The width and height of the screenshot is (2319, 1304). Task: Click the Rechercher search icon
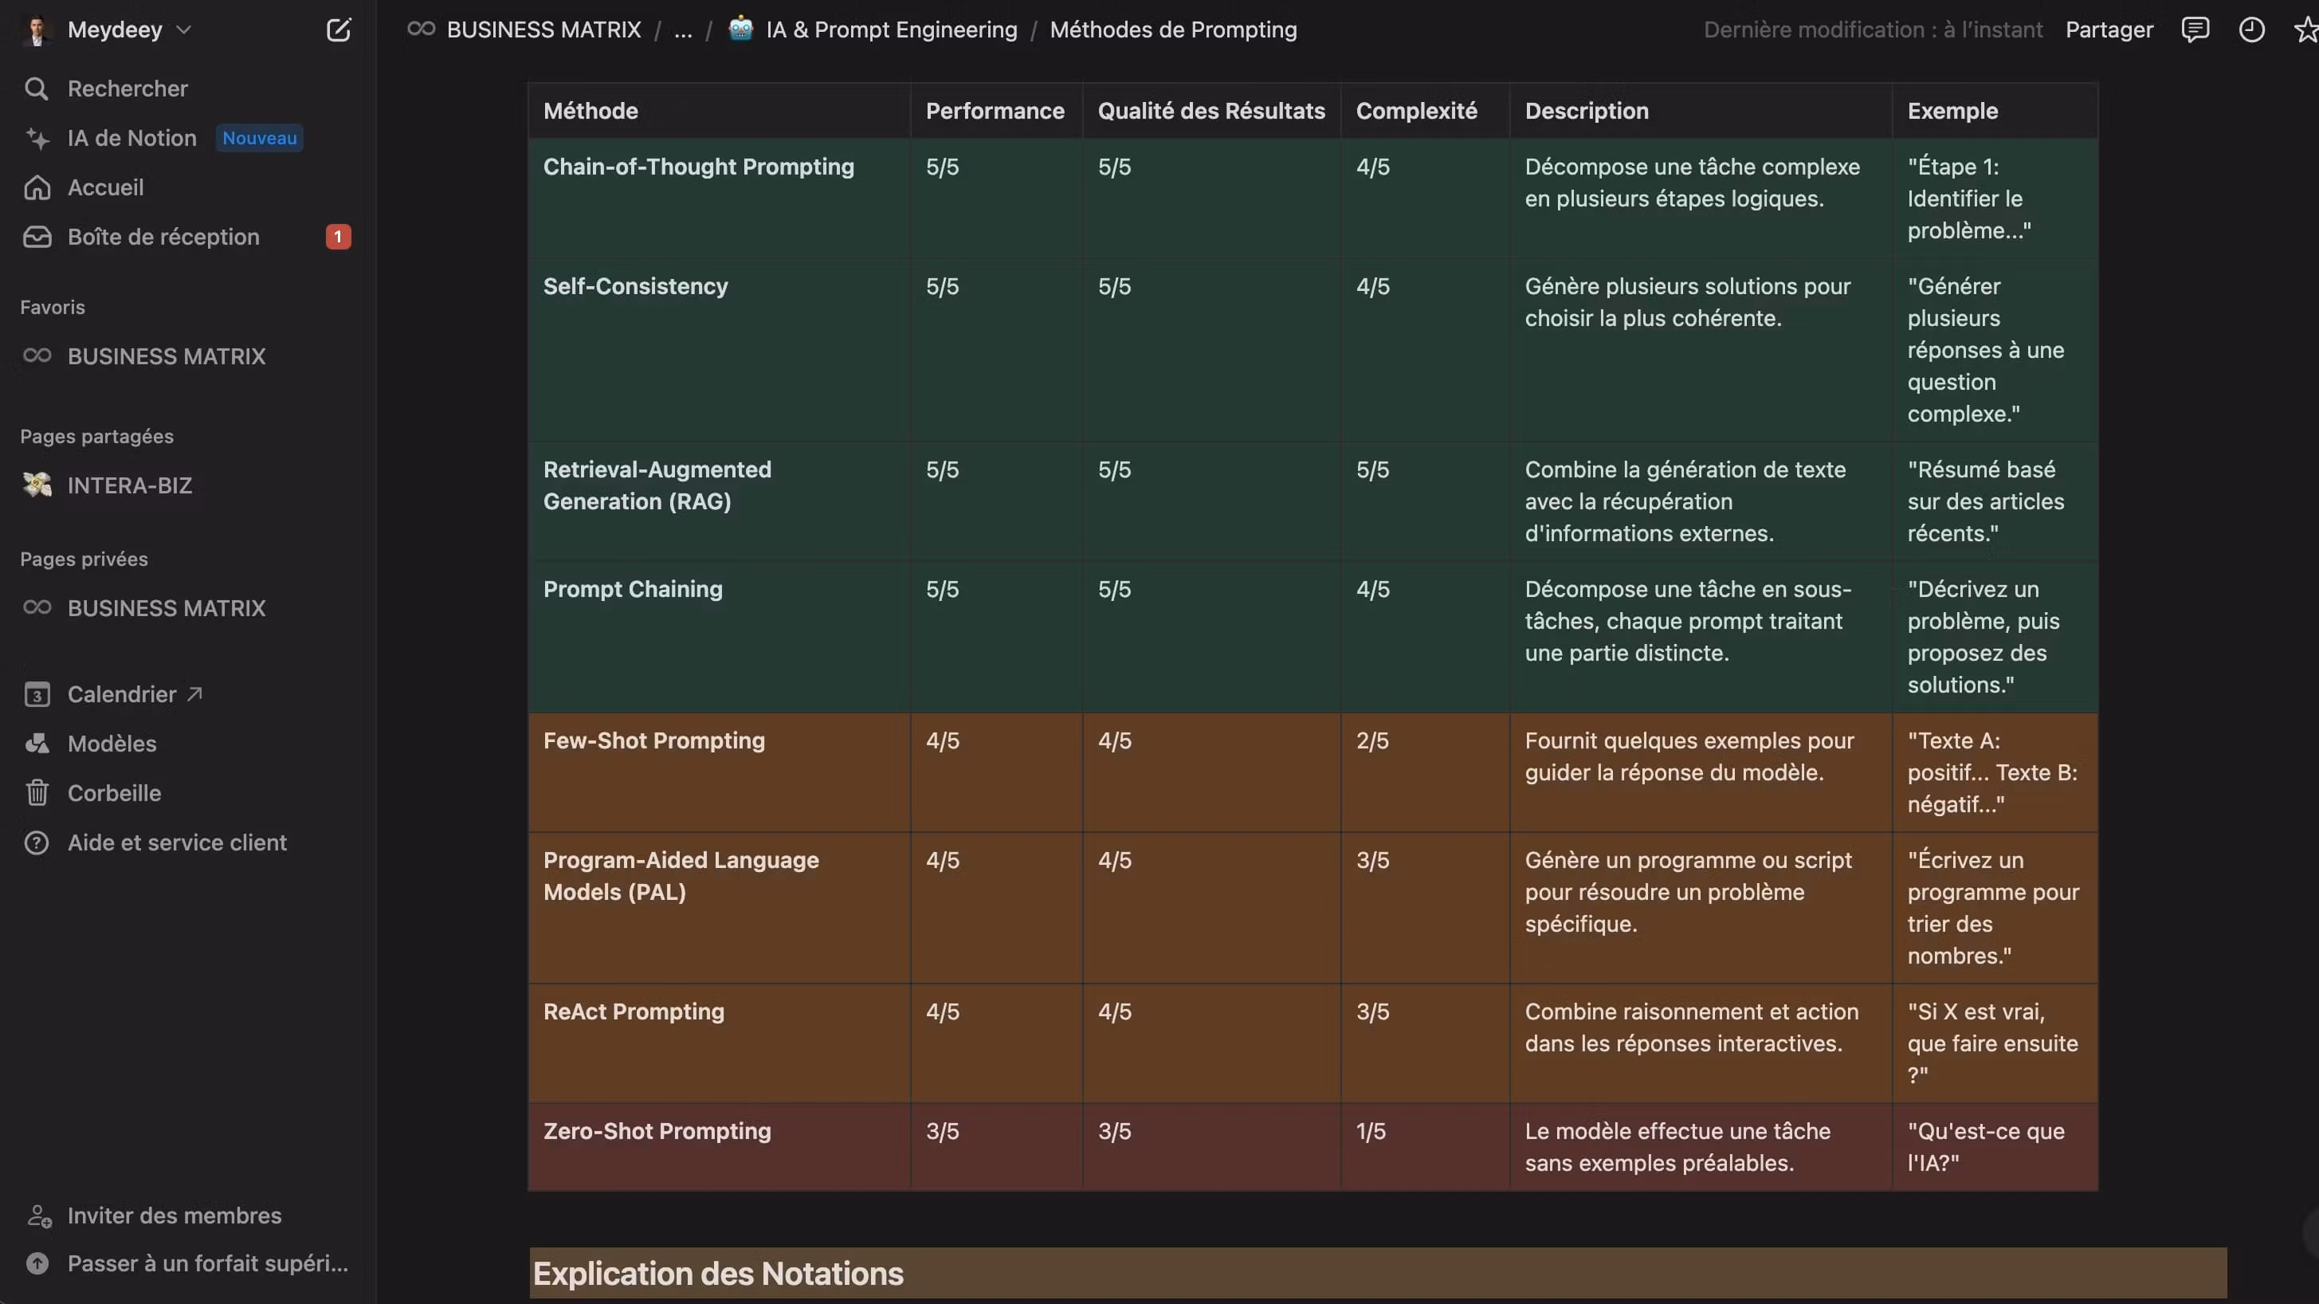click(x=36, y=88)
